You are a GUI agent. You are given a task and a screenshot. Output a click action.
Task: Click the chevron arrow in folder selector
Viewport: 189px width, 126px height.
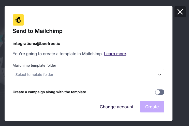(160, 75)
